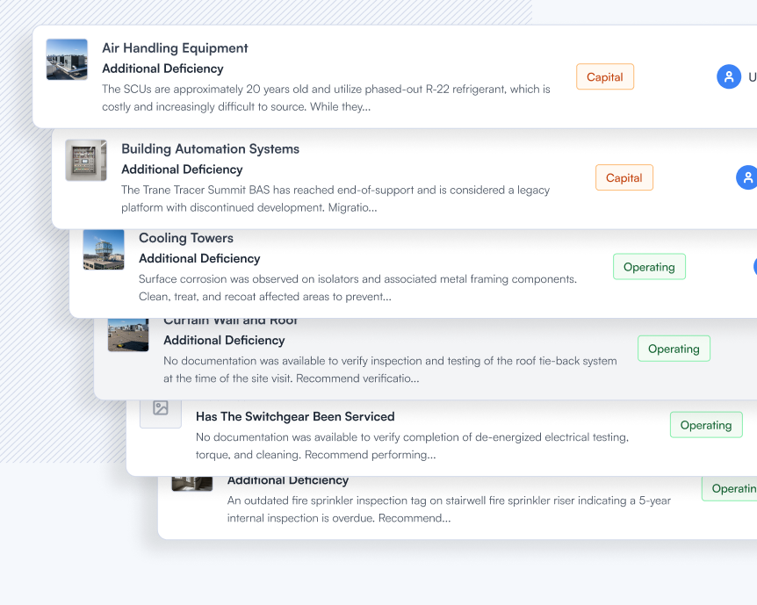
Task: Click the Operating tag on Cooling Towers
Action: pyautogui.click(x=649, y=267)
